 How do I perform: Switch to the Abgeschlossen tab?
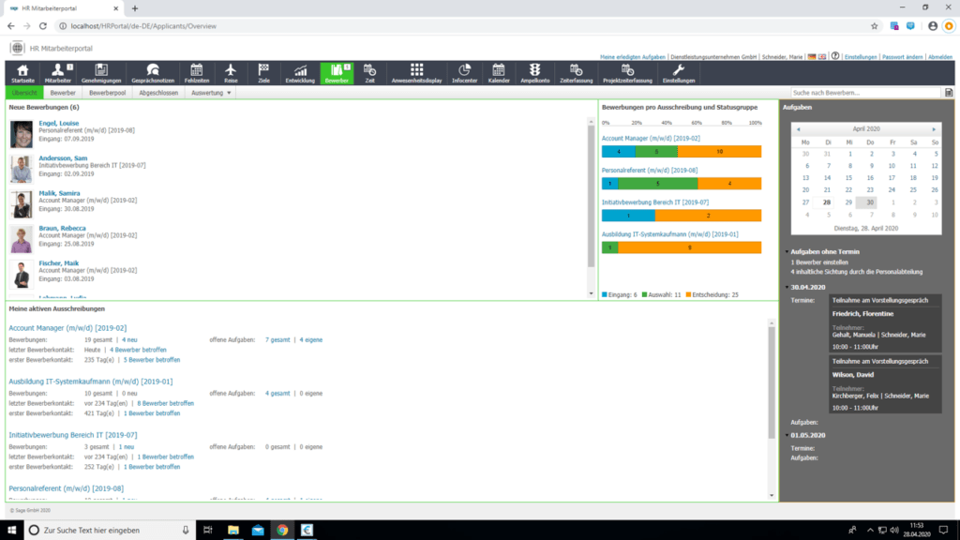157,93
